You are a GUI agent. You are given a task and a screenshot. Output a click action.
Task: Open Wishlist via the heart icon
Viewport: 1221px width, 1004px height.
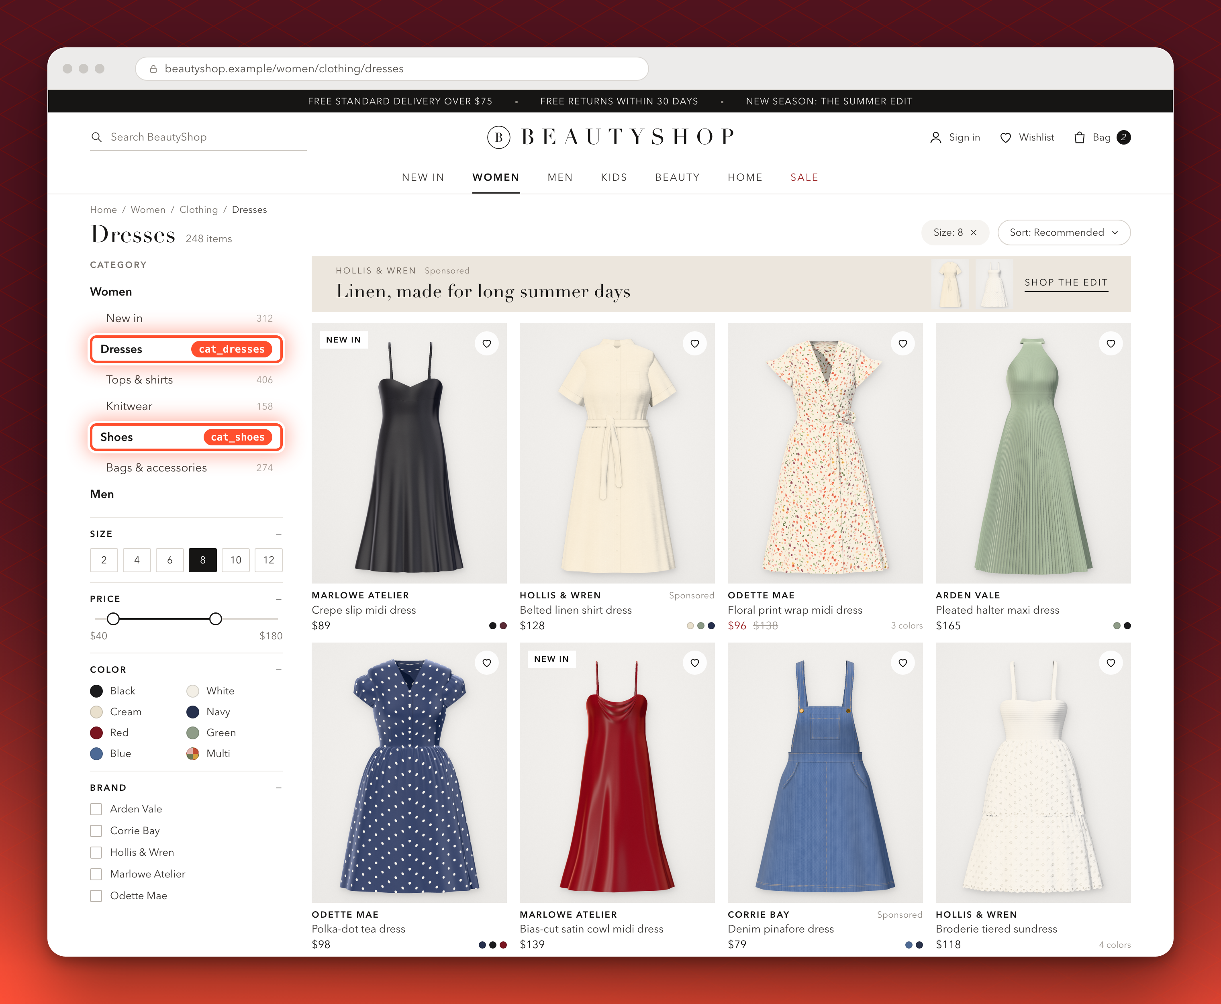click(x=1005, y=138)
